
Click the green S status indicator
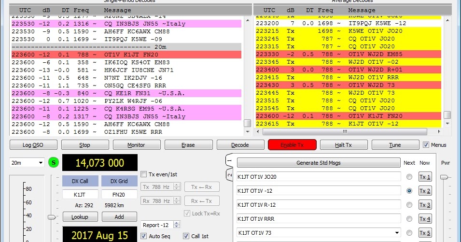point(54,162)
